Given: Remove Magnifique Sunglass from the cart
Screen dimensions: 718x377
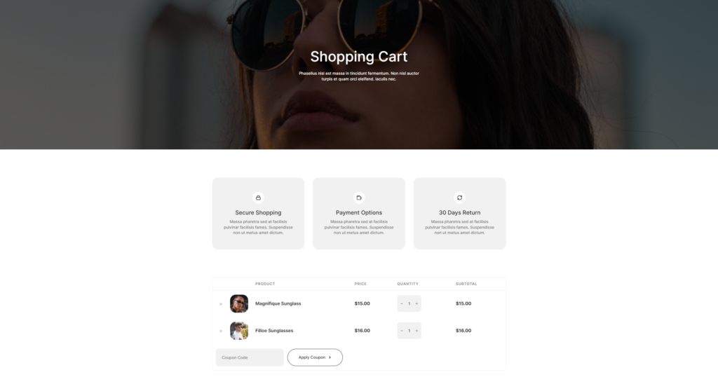Looking at the screenshot, I should click(x=221, y=304).
